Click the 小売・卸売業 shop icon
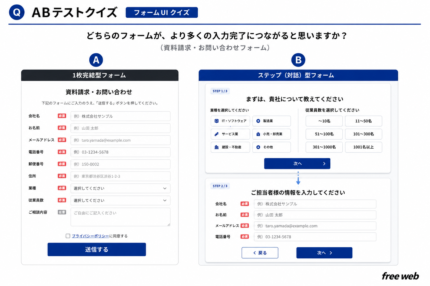 (258, 134)
